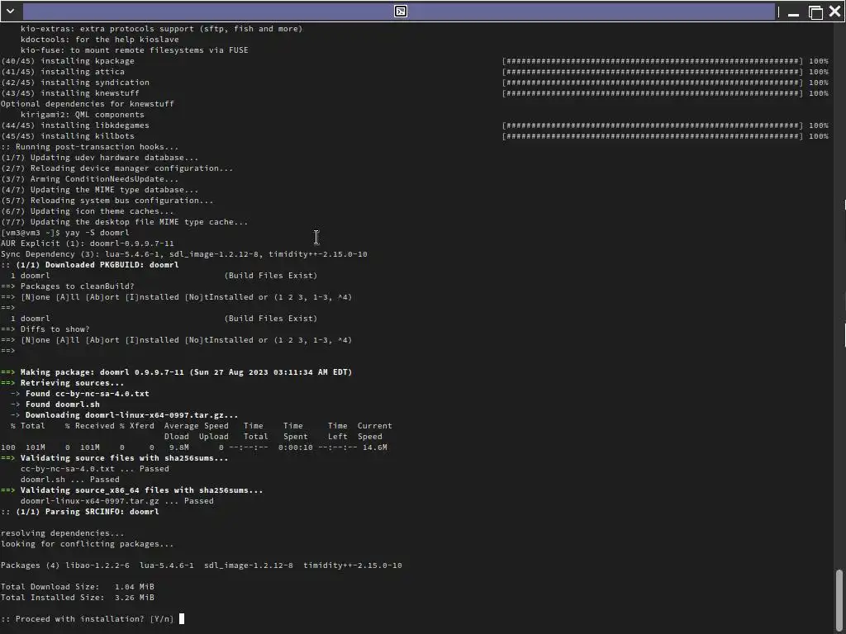Click '(42/45) installing syndication' line
The image size is (846, 634).
click(x=75, y=83)
